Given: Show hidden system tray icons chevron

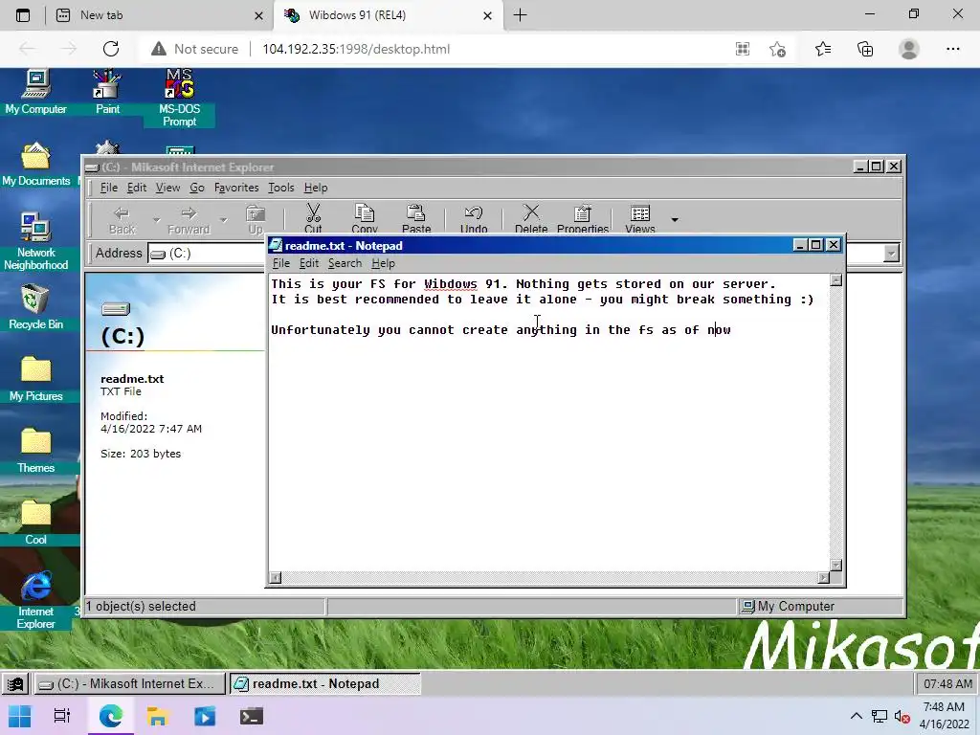Looking at the screenshot, I should 857,716.
